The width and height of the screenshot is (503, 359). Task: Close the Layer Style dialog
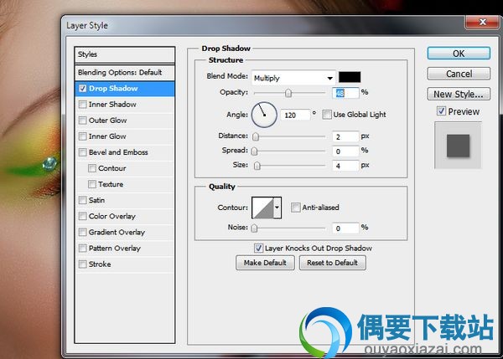point(483,23)
